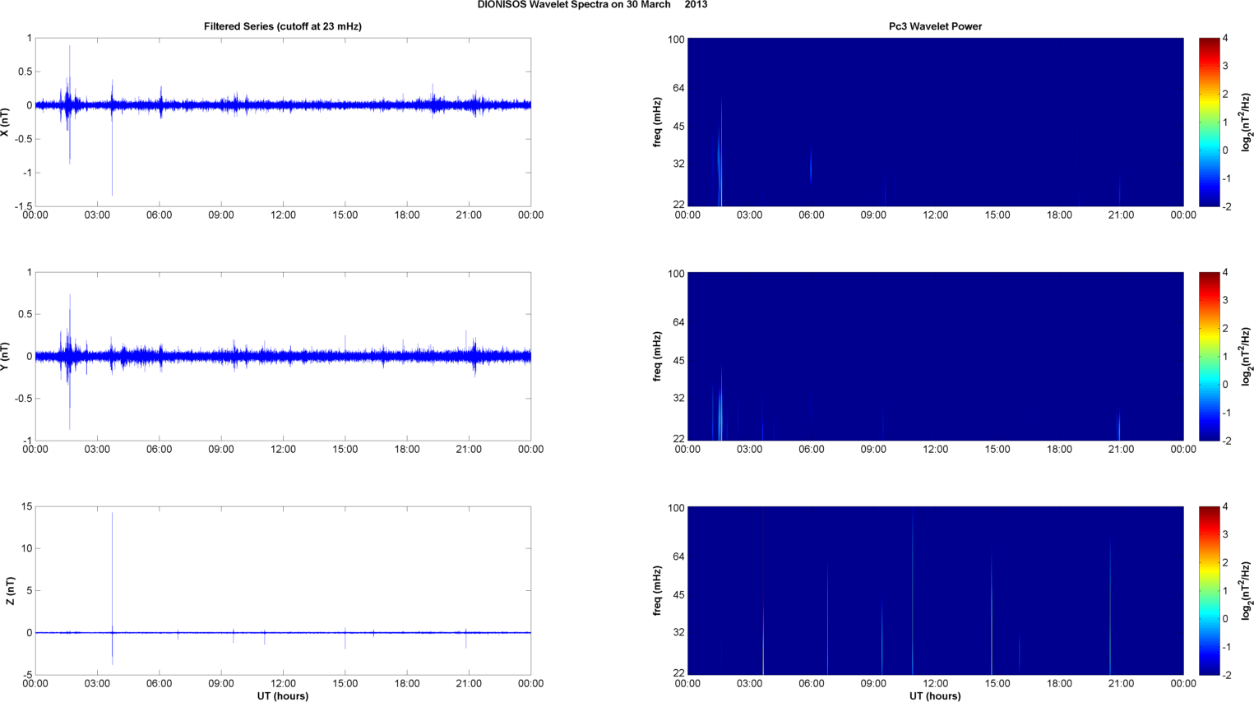Viewport: 1254px width, 702px height.
Task: Click '12:00' tick under X filtered series
Action: click(x=283, y=215)
